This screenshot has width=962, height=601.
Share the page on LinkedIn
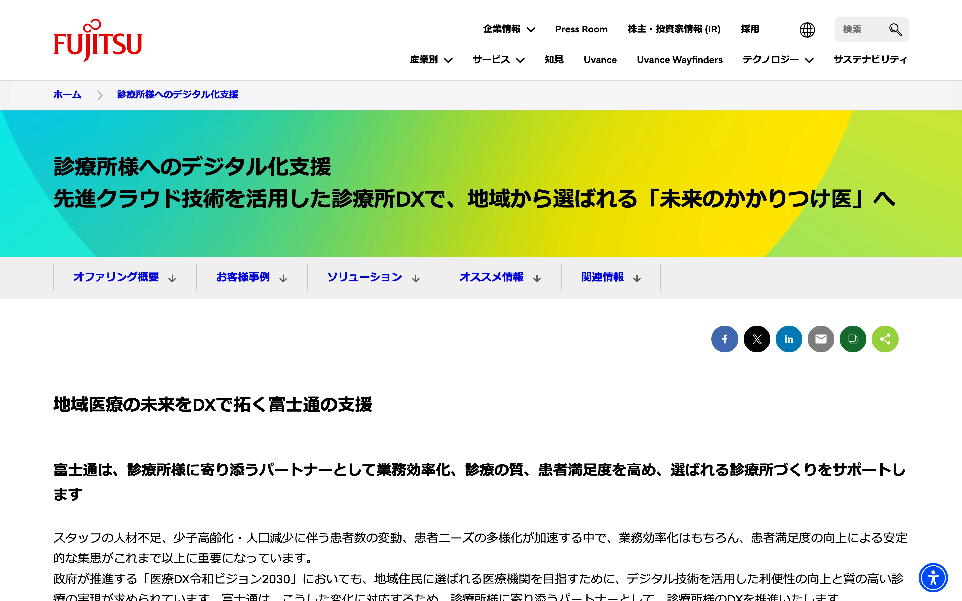coord(789,339)
